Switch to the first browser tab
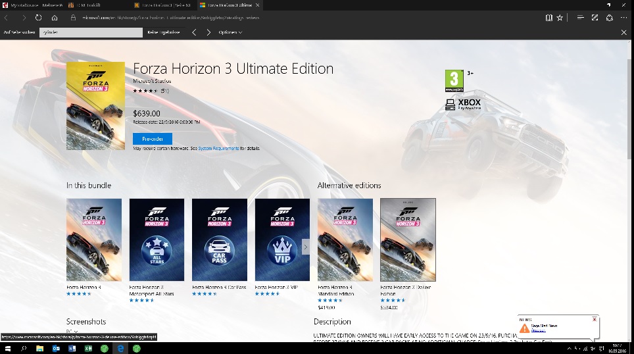Screen dimensions: 634x354 click(32, 5)
